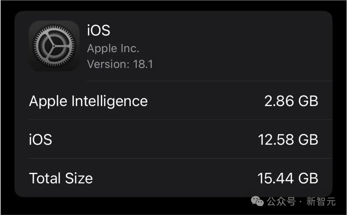
Task: Click the divider line below Version: 18.1
Action: [x=210, y=81]
